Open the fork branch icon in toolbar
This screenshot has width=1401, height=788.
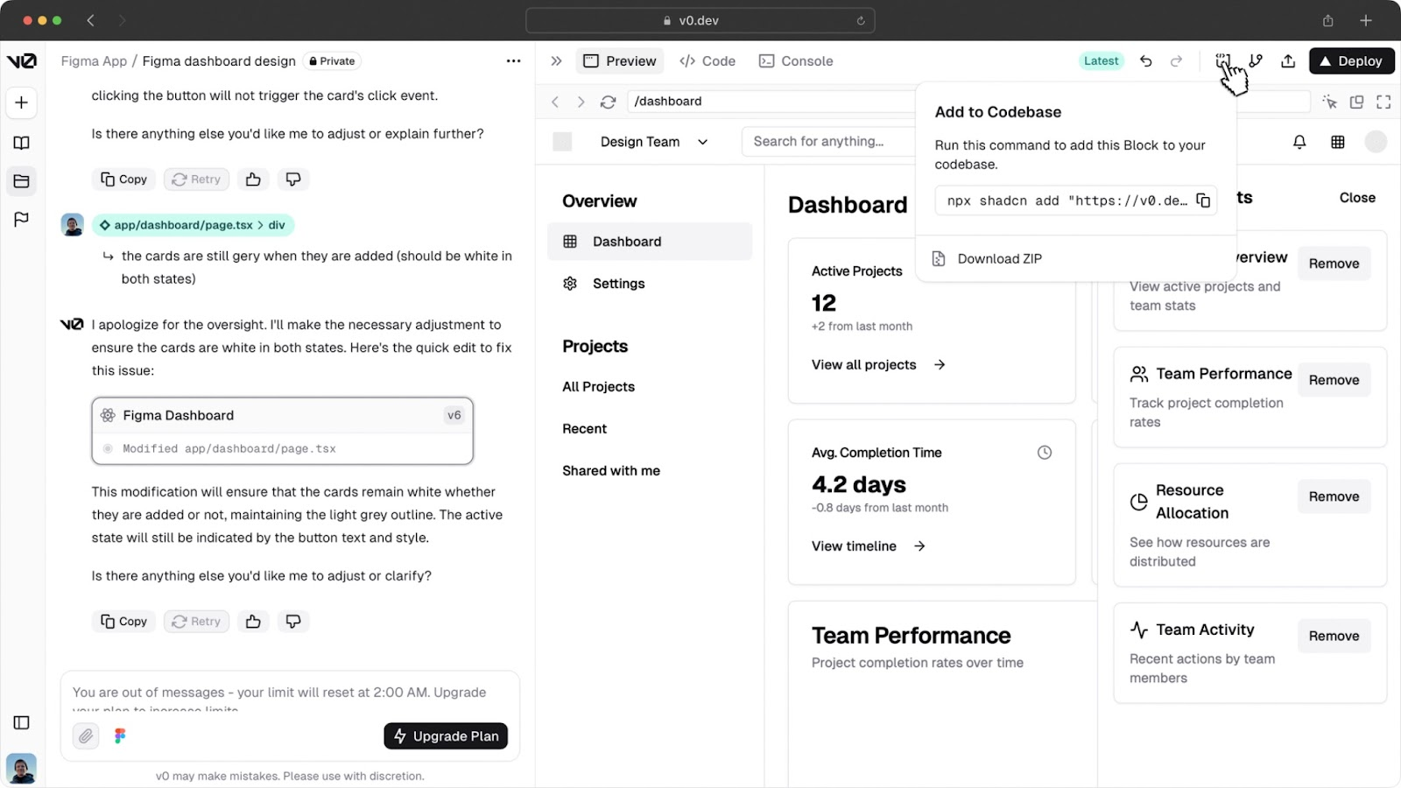point(1256,61)
